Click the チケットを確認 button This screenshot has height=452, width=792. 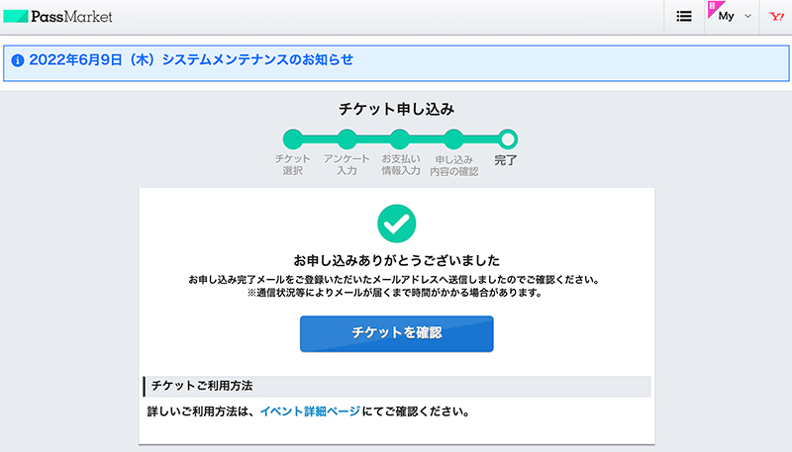pyautogui.click(x=397, y=333)
